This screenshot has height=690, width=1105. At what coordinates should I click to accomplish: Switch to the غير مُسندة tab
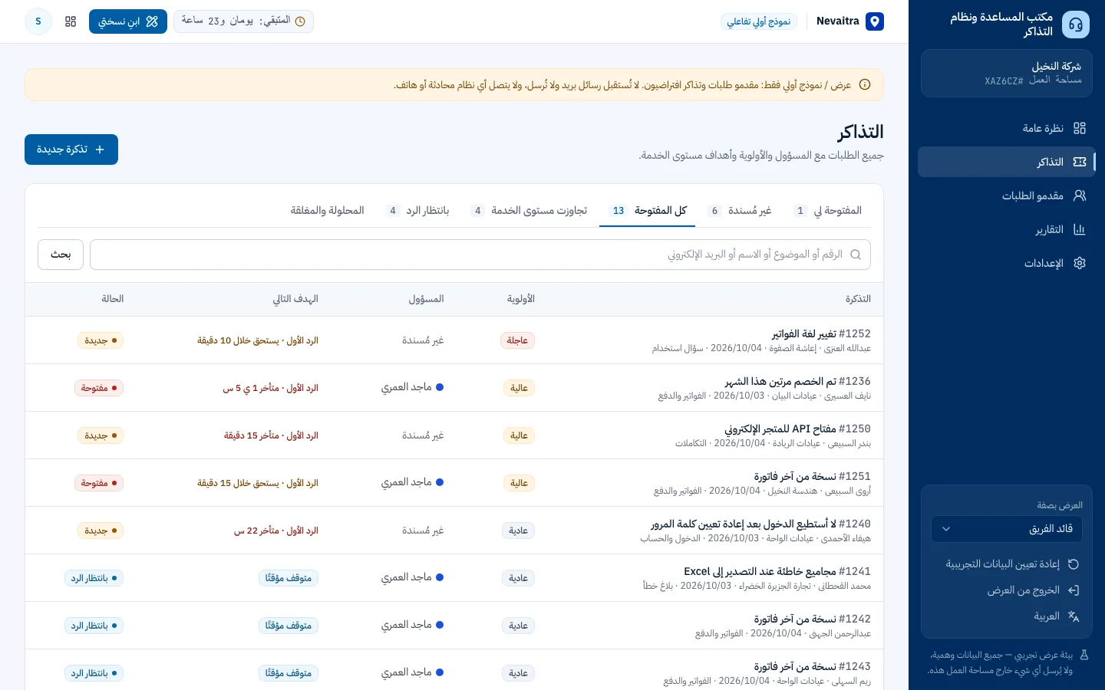(740, 211)
